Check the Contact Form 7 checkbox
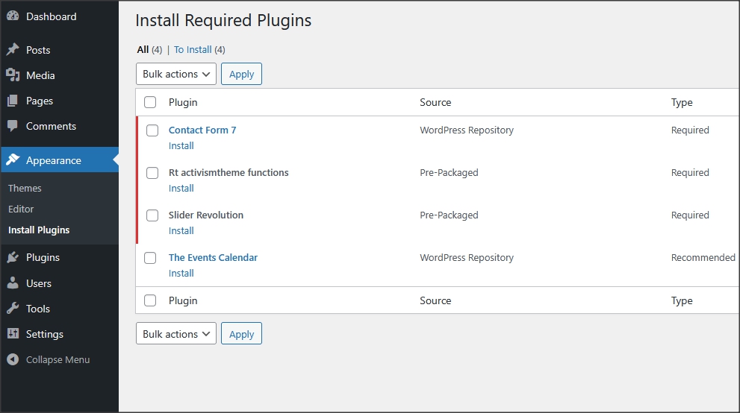The image size is (740, 413). tap(152, 130)
